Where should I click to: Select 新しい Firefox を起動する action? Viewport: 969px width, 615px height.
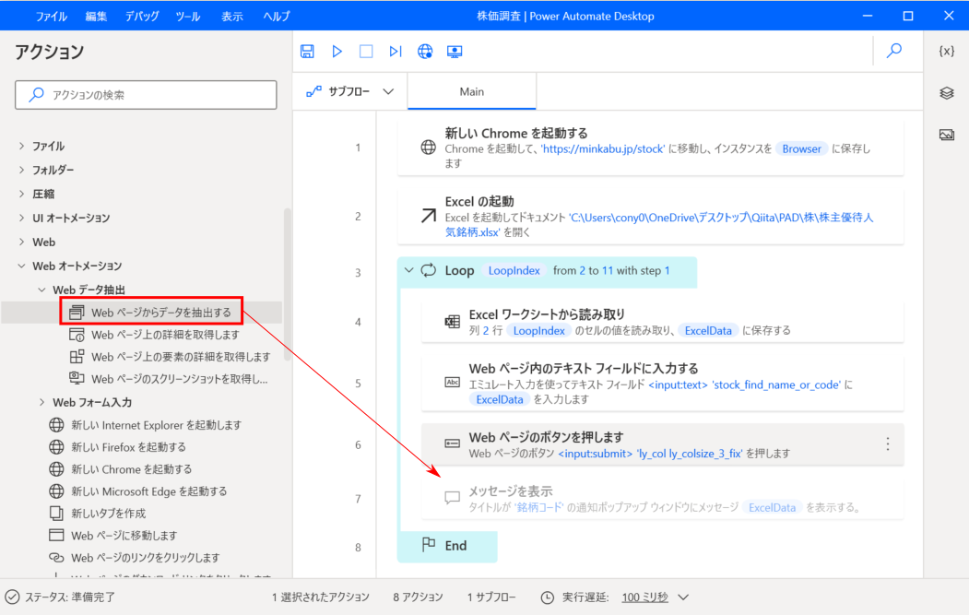click(117, 447)
